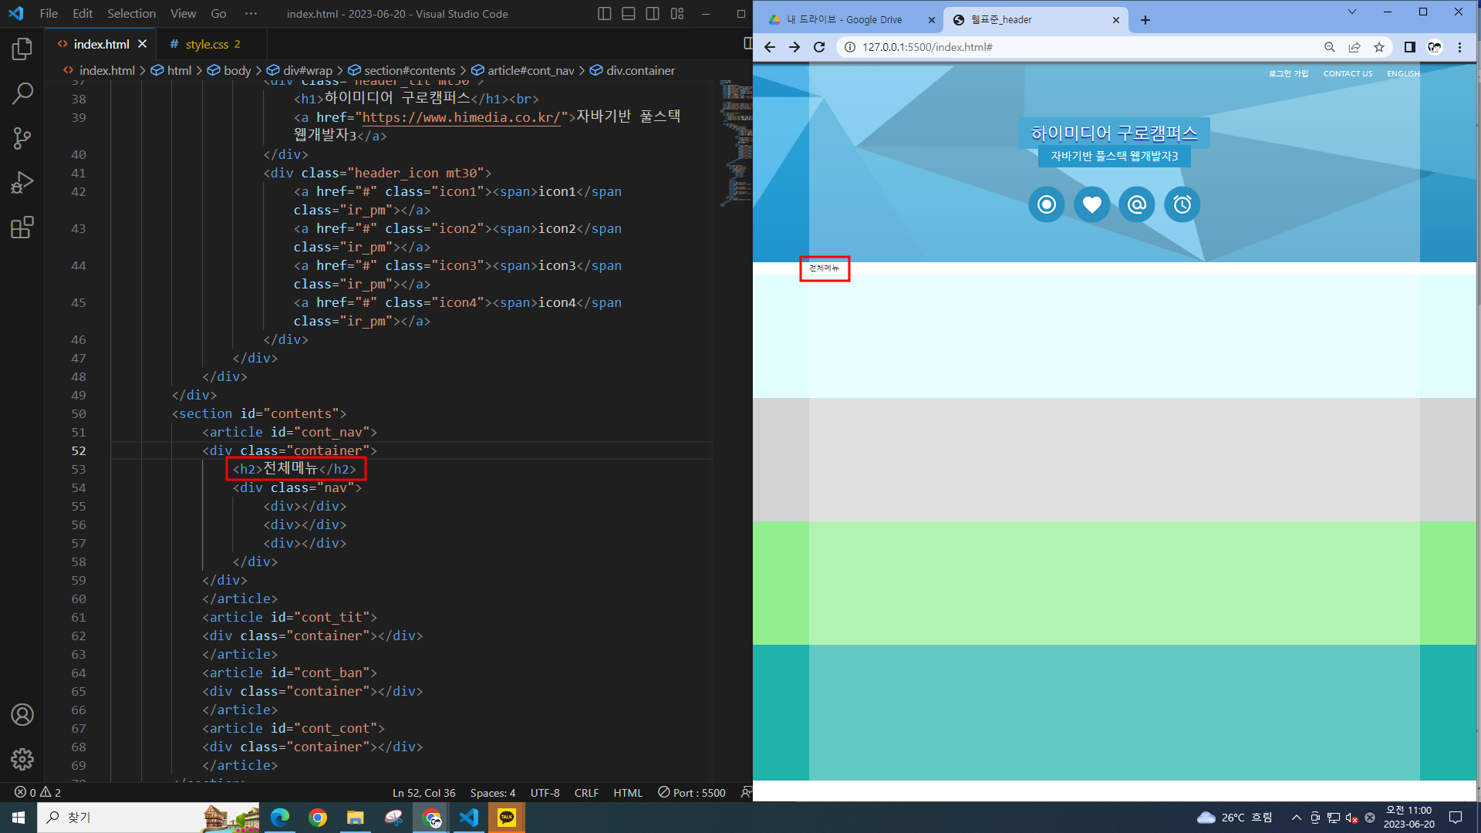Open the Extensions view

pos(22,228)
